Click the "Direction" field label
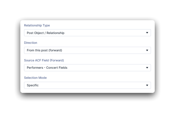 30,43
